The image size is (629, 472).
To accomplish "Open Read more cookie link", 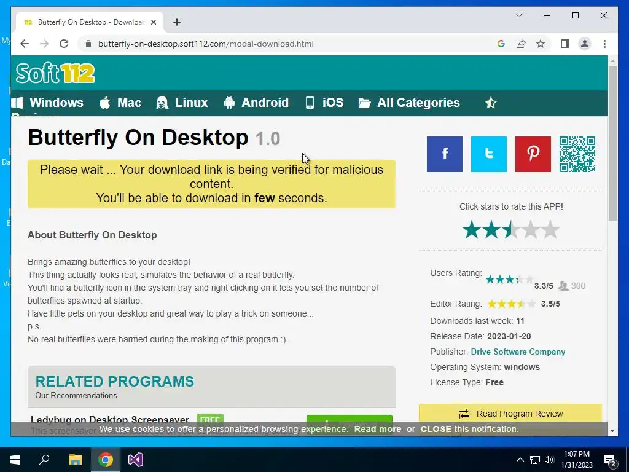I will coord(378,429).
